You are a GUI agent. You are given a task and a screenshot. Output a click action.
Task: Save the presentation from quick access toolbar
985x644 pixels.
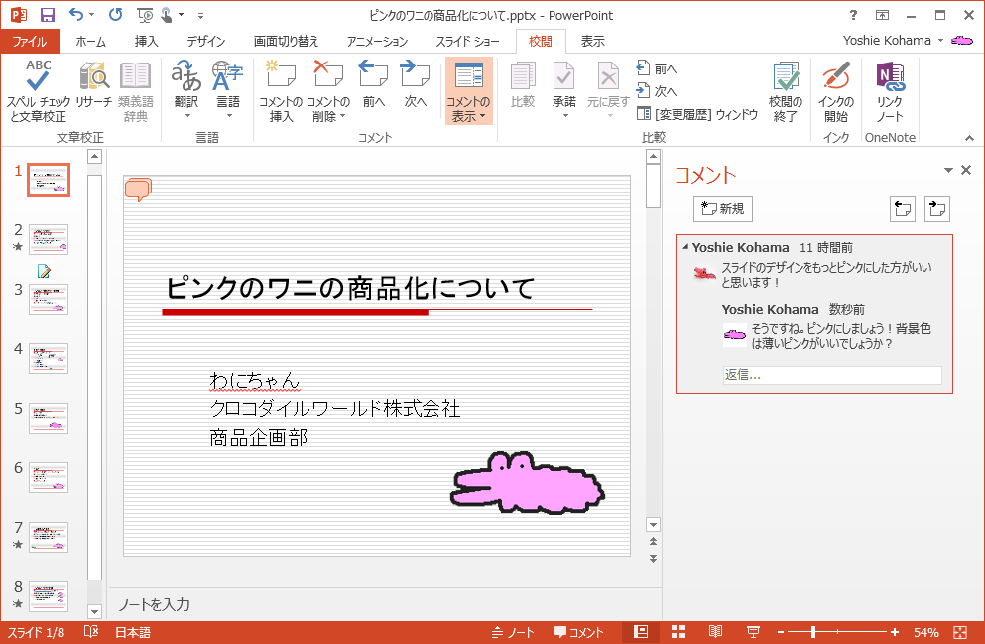47,15
